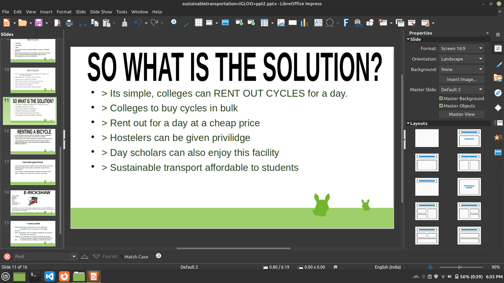
Task: Toggle the Display Grid icon
Action: [x=198, y=23]
